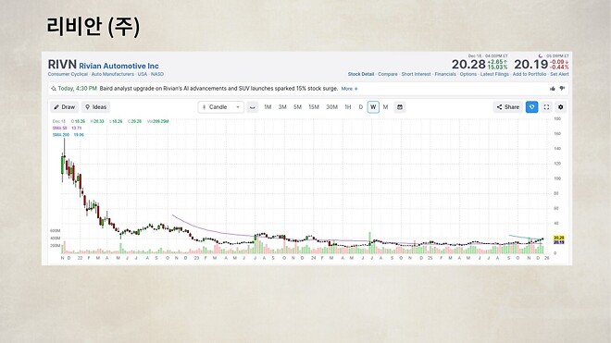611x343 pixels.
Task: Select the 5M interval
Action: (298, 107)
